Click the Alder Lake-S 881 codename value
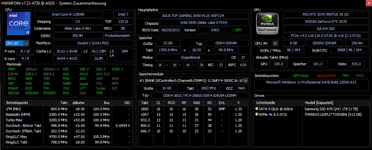Screen dimensions: 372x150 click(x=78, y=29)
